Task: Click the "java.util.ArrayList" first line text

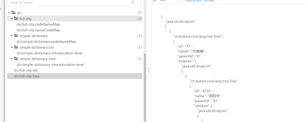Action: [180, 22]
